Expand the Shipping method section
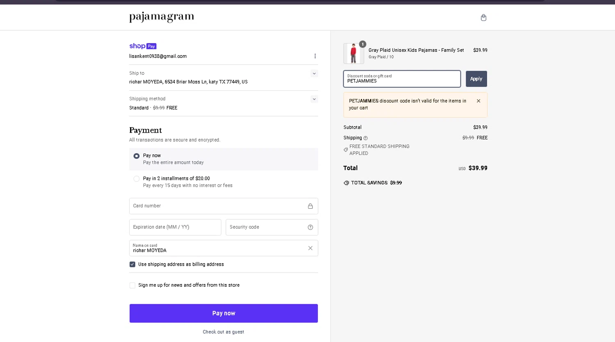The image size is (615, 342). point(314,99)
